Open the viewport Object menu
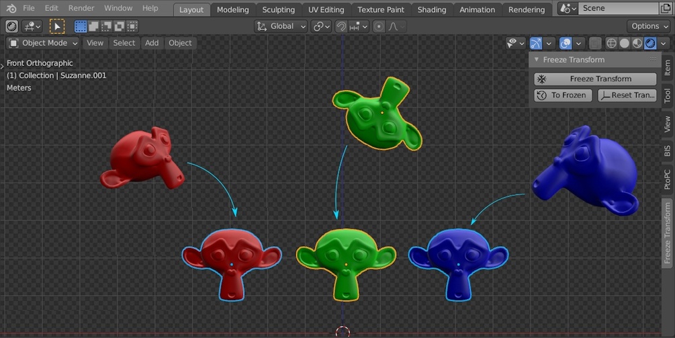This screenshot has width=675, height=338. pos(180,43)
